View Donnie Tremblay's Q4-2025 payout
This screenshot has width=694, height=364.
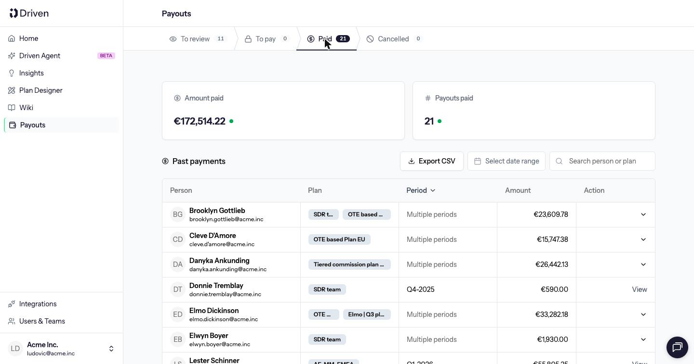(x=640, y=289)
